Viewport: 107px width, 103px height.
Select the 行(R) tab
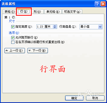(x=24, y=11)
